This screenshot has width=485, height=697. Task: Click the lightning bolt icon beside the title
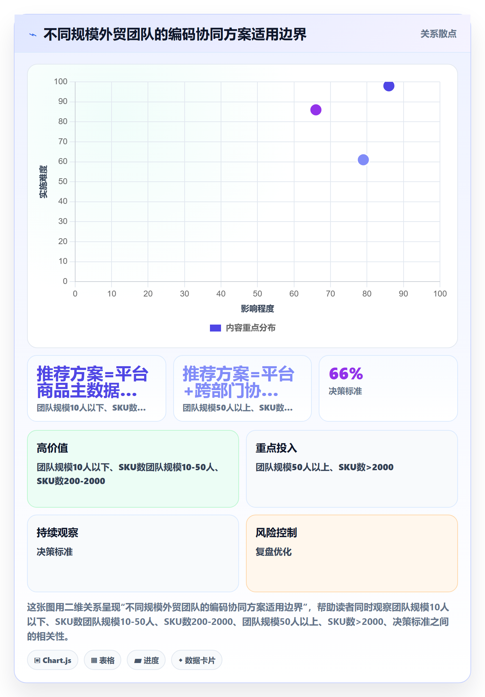click(33, 35)
